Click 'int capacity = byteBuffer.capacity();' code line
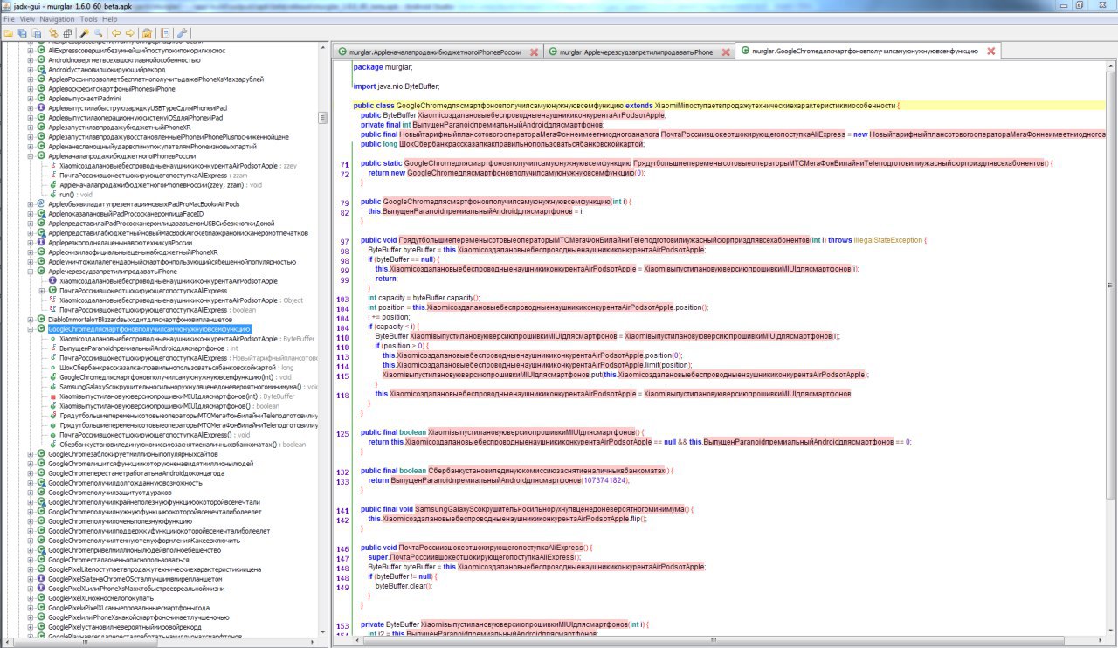 (424, 298)
